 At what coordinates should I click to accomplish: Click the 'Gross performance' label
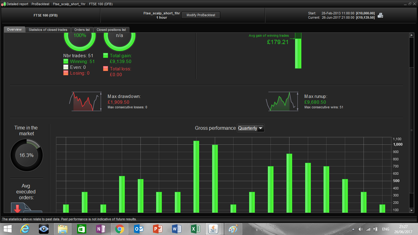215,128
